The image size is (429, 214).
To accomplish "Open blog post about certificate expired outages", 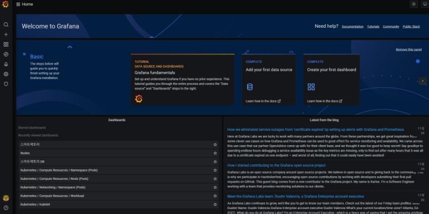I will pyautogui.click(x=316, y=129).
